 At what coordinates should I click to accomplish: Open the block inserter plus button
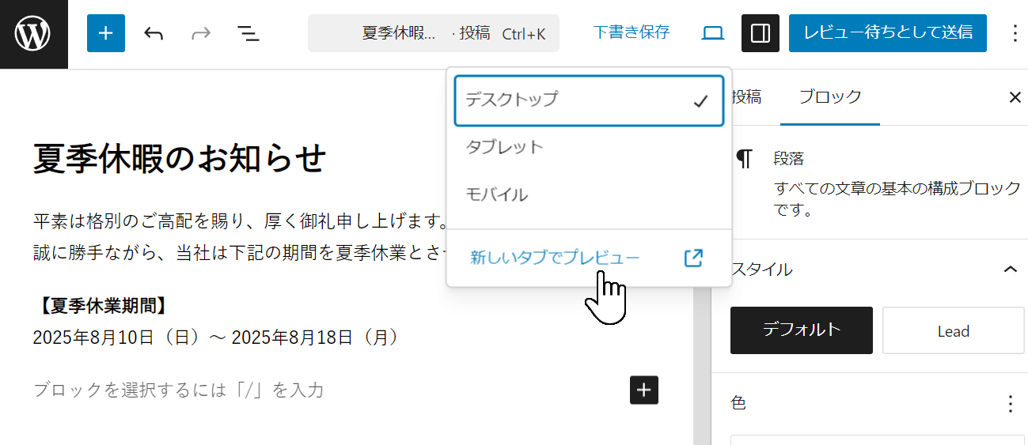106,33
